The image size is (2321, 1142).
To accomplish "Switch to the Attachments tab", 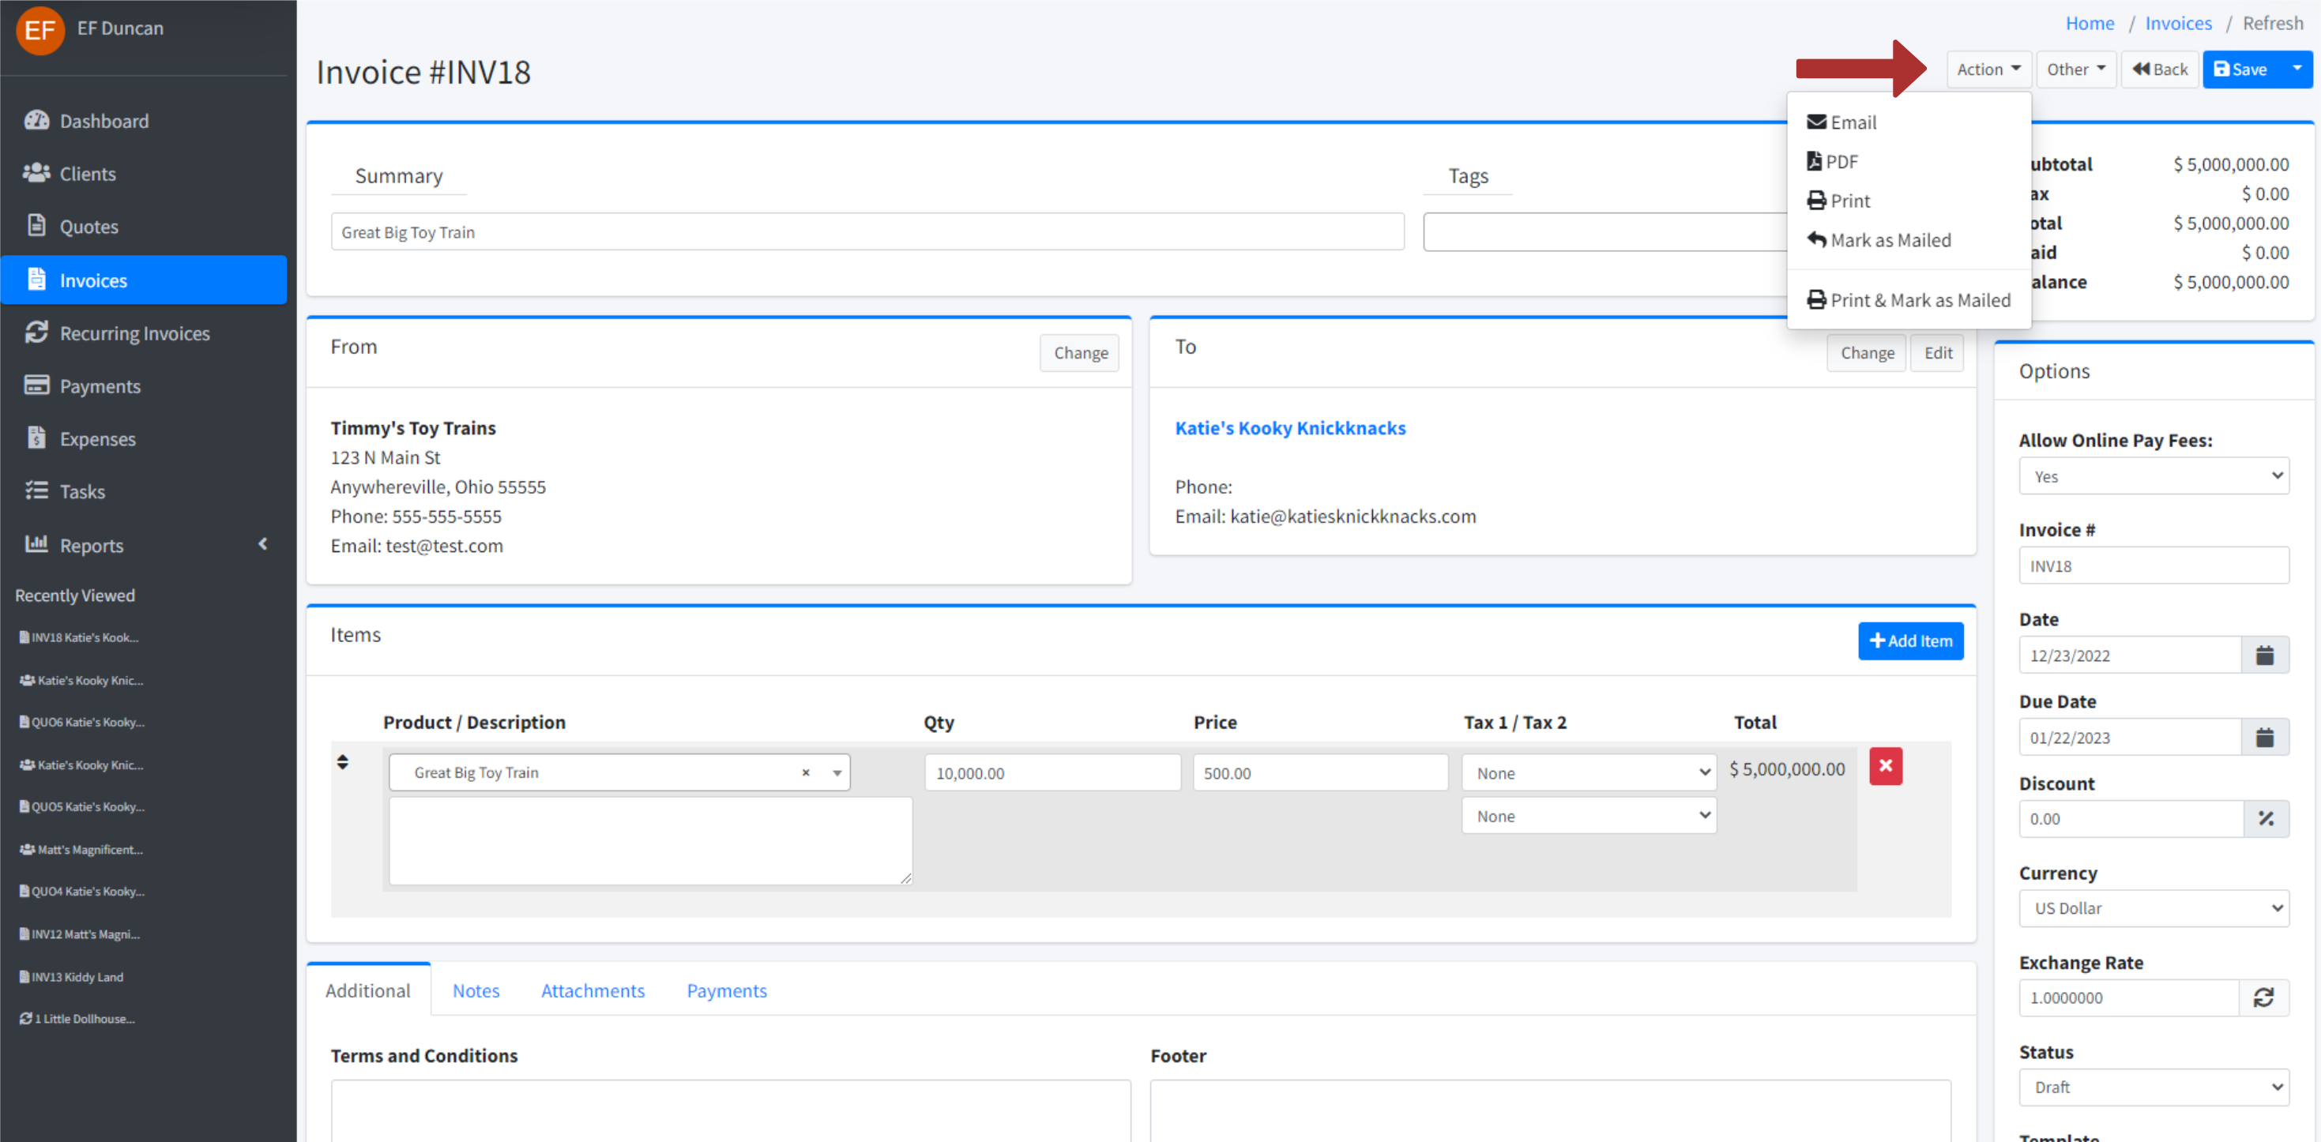I will 592,990.
